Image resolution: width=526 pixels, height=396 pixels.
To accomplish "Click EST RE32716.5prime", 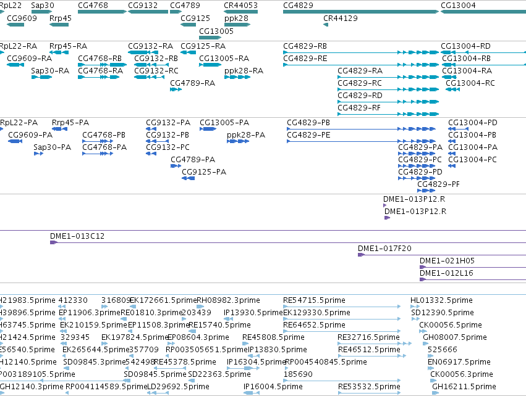I will click(x=375, y=344).
